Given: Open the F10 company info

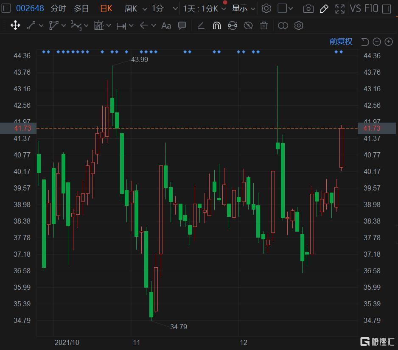Looking at the screenshot, I should pyautogui.click(x=371, y=8).
